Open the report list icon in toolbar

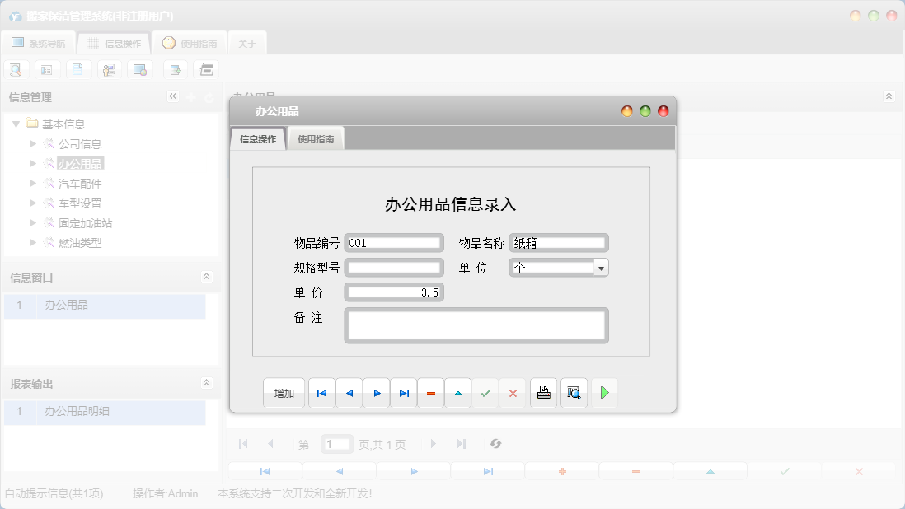click(47, 69)
